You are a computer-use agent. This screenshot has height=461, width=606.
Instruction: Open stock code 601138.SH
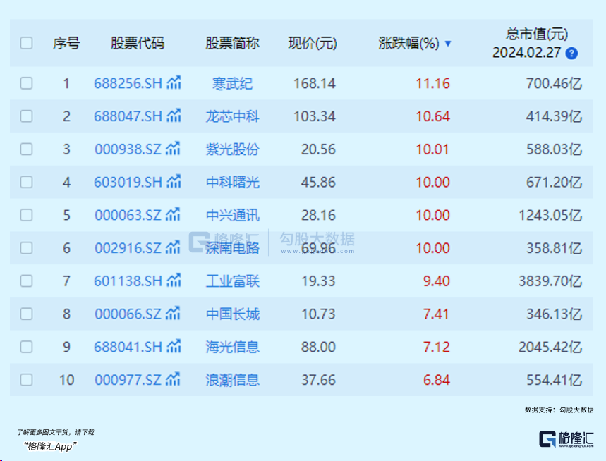[128, 281]
